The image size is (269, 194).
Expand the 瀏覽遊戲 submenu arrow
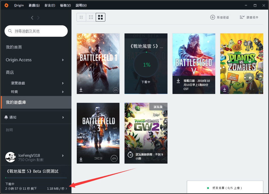[63, 83]
